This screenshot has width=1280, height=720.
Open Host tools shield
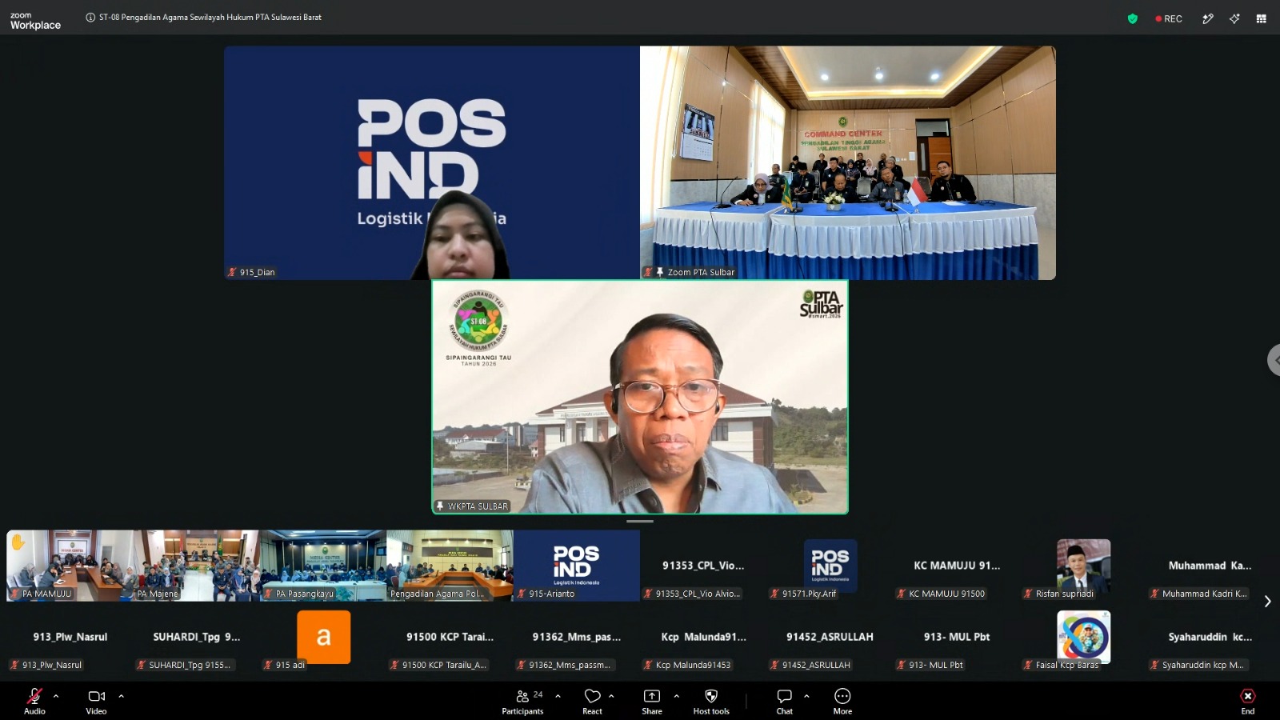pyautogui.click(x=711, y=701)
